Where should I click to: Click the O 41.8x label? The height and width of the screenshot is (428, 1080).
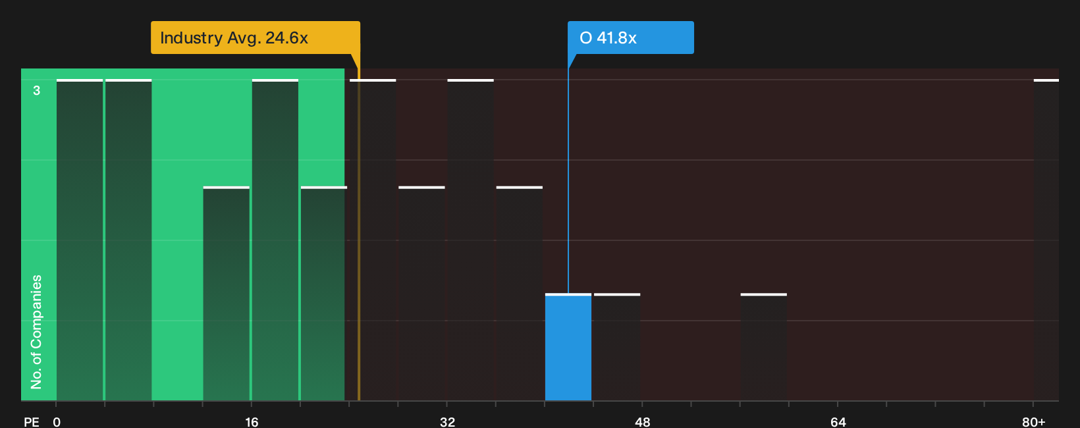(x=631, y=38)
